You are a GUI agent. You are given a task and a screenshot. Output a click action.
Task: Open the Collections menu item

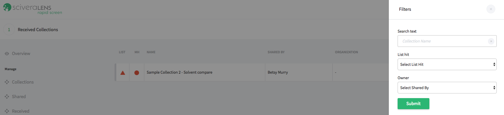[23, 82]
